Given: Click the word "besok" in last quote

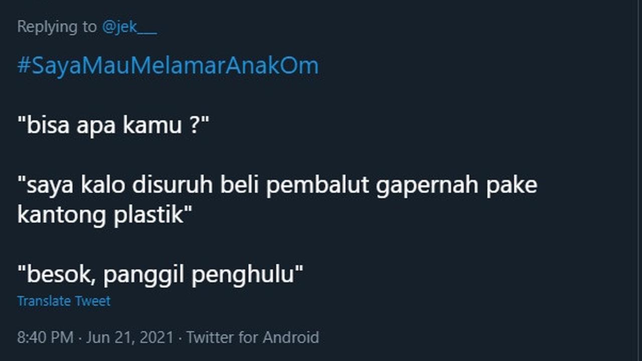Looking at the screenshot, I should pyautogui.click(x=56, y=275).
